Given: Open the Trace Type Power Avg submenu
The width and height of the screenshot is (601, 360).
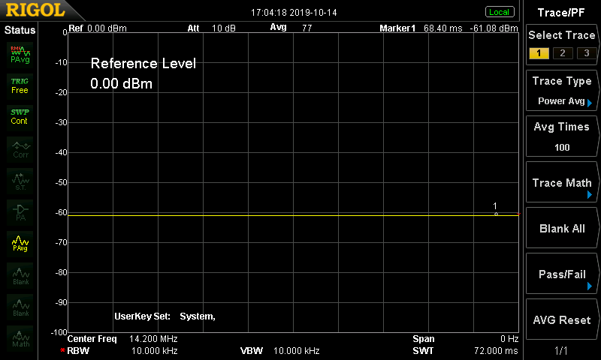Looking at the screenshot, I should 562,91.
